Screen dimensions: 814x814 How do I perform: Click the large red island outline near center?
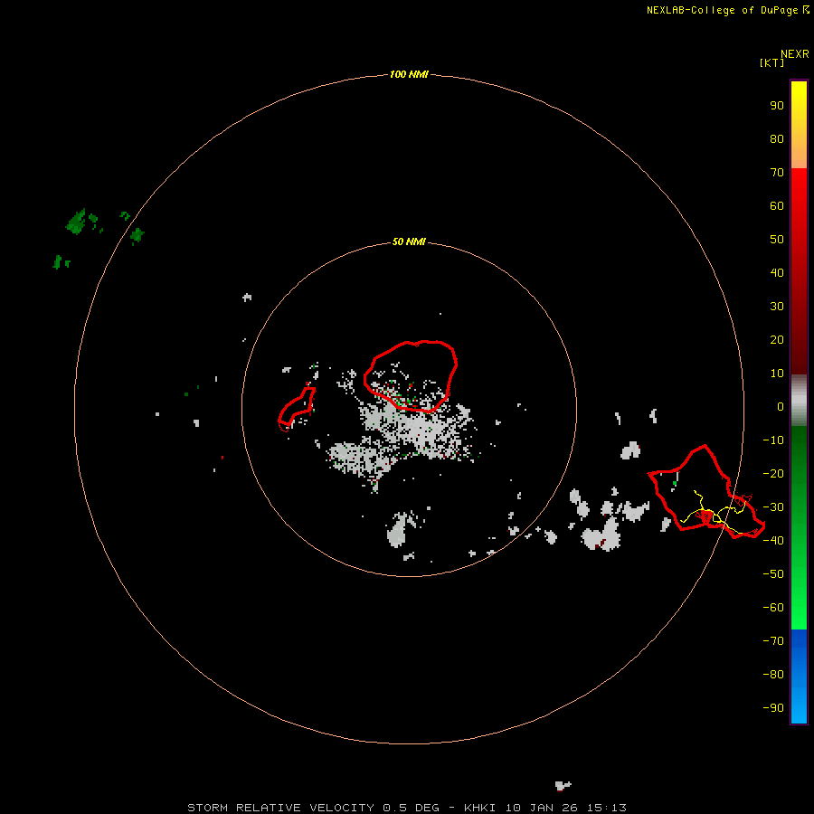pyautogui.click(x=410, y=376)
